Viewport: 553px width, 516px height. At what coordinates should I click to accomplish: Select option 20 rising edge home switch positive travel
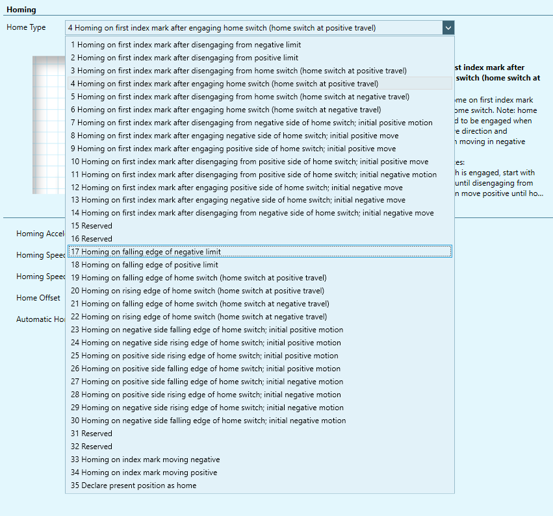(259, 291)
